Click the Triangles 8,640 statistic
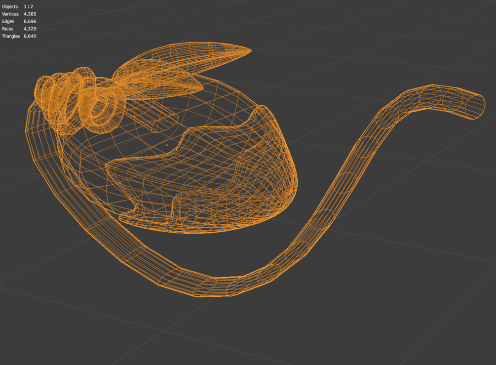Screen dimensions: 496x365 (19, 36)
